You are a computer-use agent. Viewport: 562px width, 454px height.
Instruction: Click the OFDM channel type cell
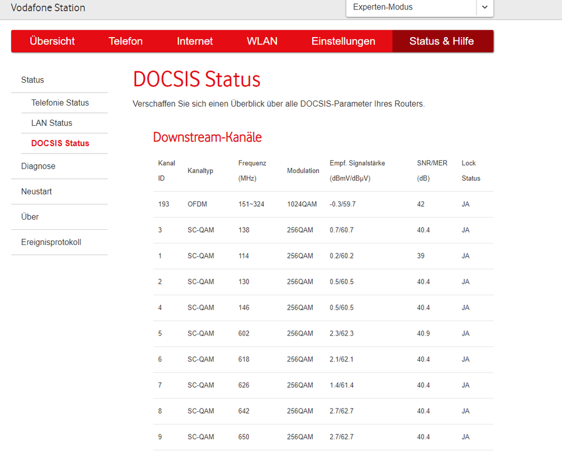[197, 204]
